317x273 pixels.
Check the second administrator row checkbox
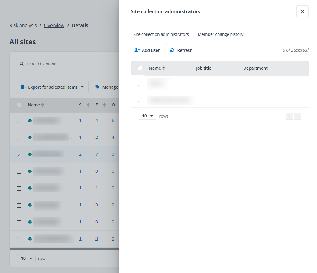[x=140, y=100]
